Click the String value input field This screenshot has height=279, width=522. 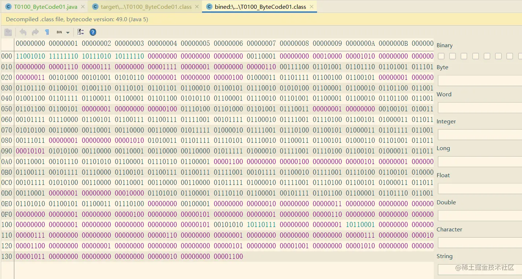tap(480, 269)
